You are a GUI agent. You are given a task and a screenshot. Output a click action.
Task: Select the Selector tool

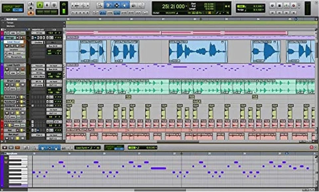click(x=117, y=5)
